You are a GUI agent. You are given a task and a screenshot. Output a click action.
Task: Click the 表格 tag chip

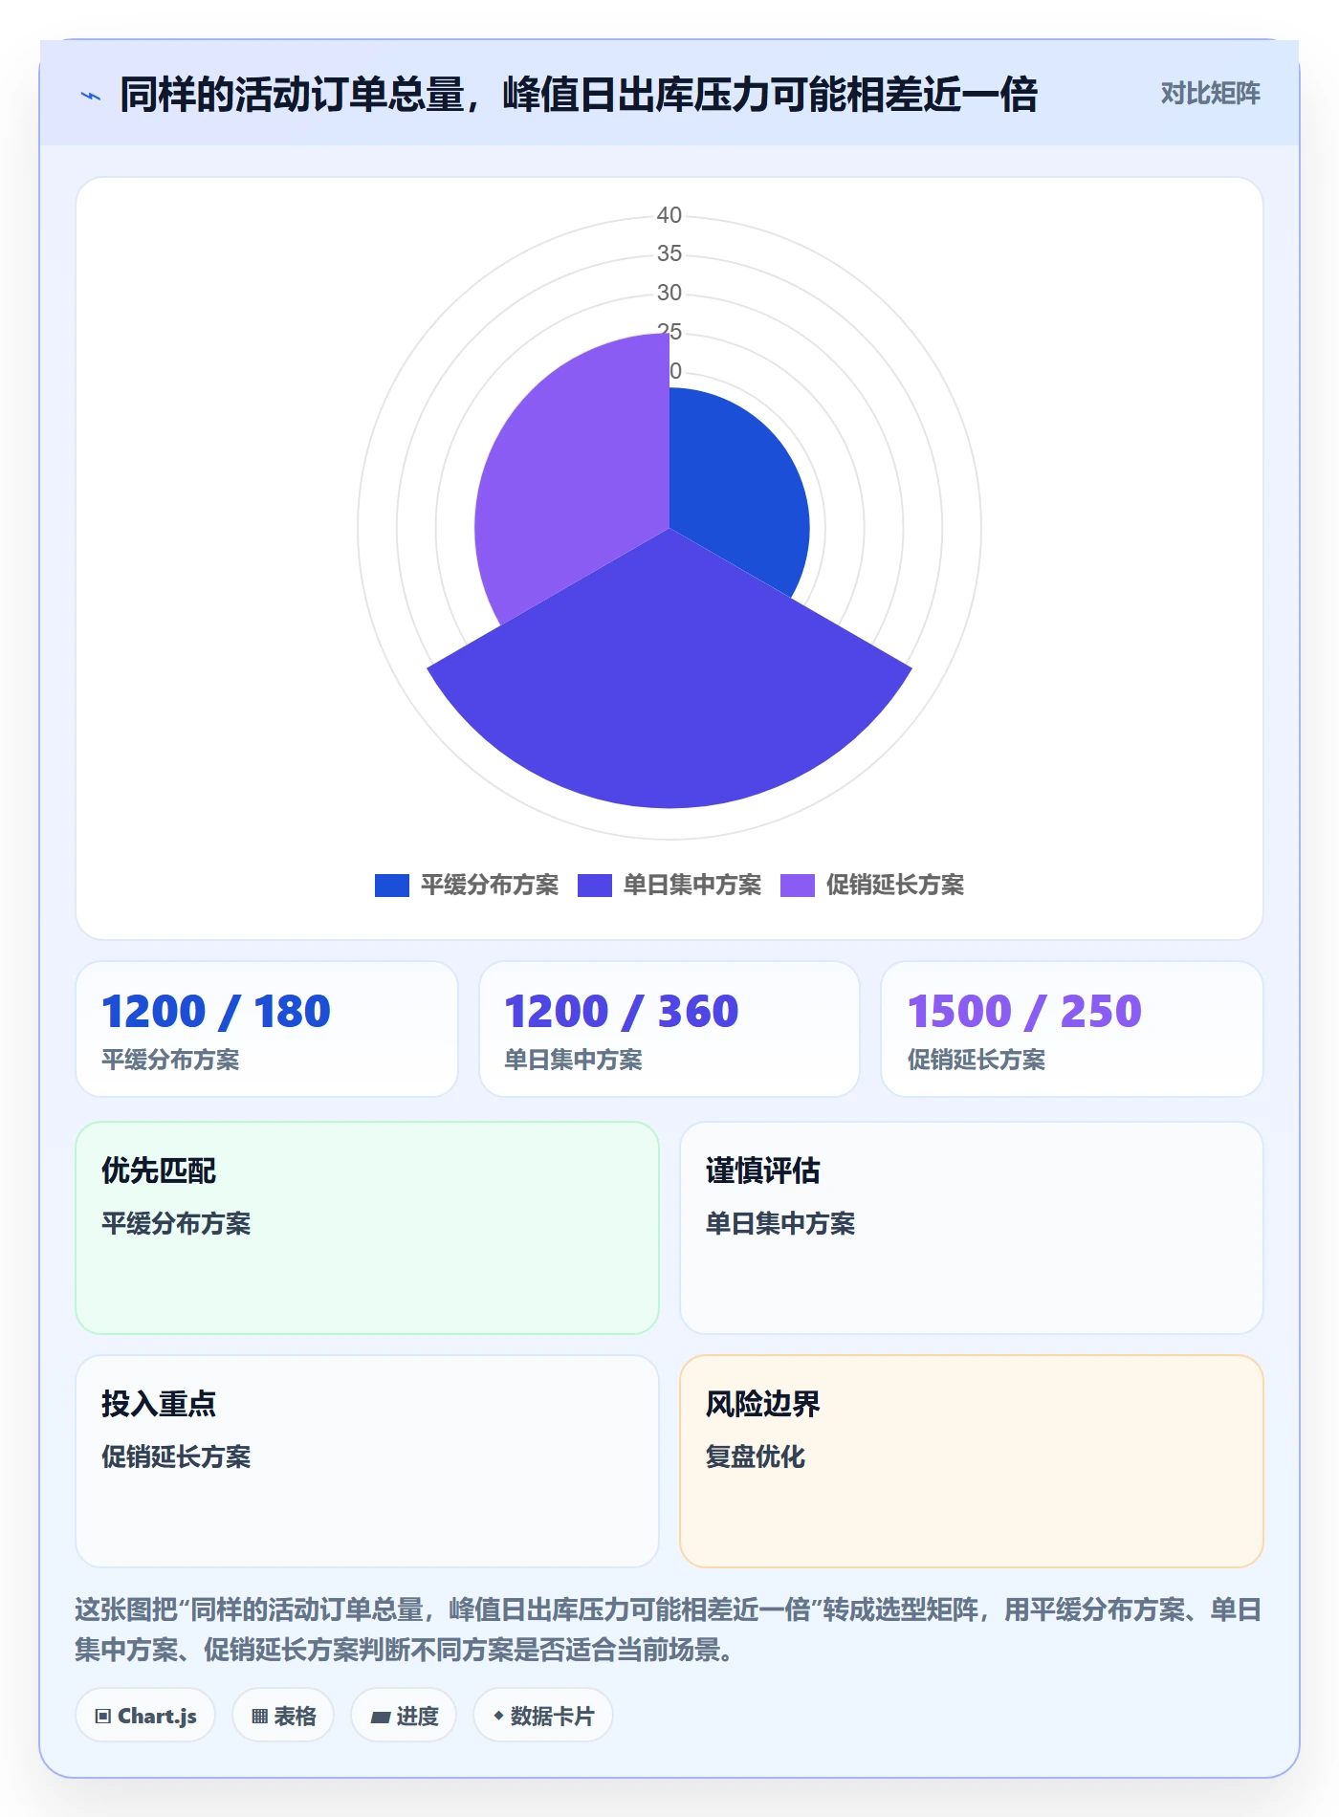pyautogui.click(x=283, y=1716)
